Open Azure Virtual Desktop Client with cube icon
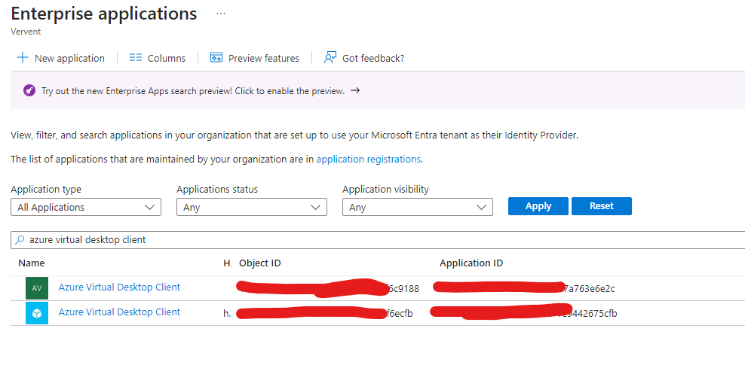The image size is (745, 374). 119,312
